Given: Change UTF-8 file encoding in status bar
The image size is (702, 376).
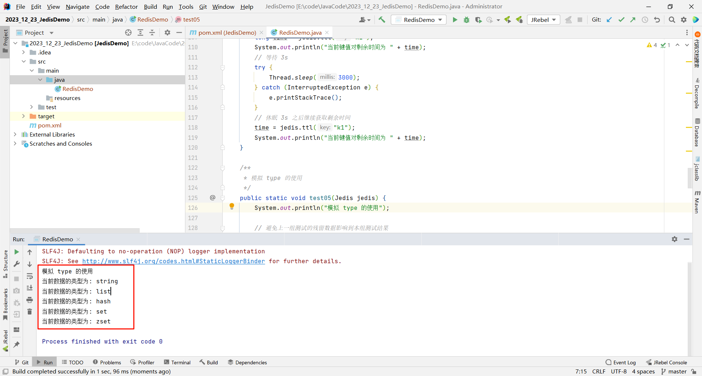Looking at the screenshot, I should pos(619,371).
